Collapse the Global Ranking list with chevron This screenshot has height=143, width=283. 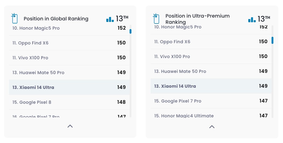(x=70, y=126)
